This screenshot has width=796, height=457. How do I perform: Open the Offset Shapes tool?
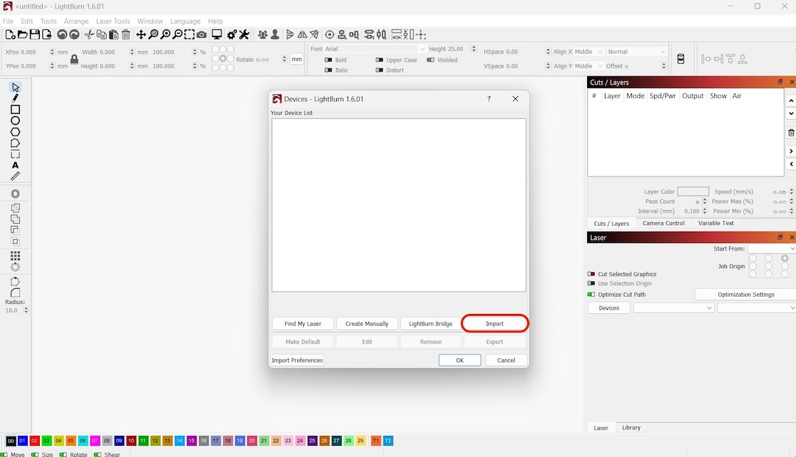click(x=15, y=194)
